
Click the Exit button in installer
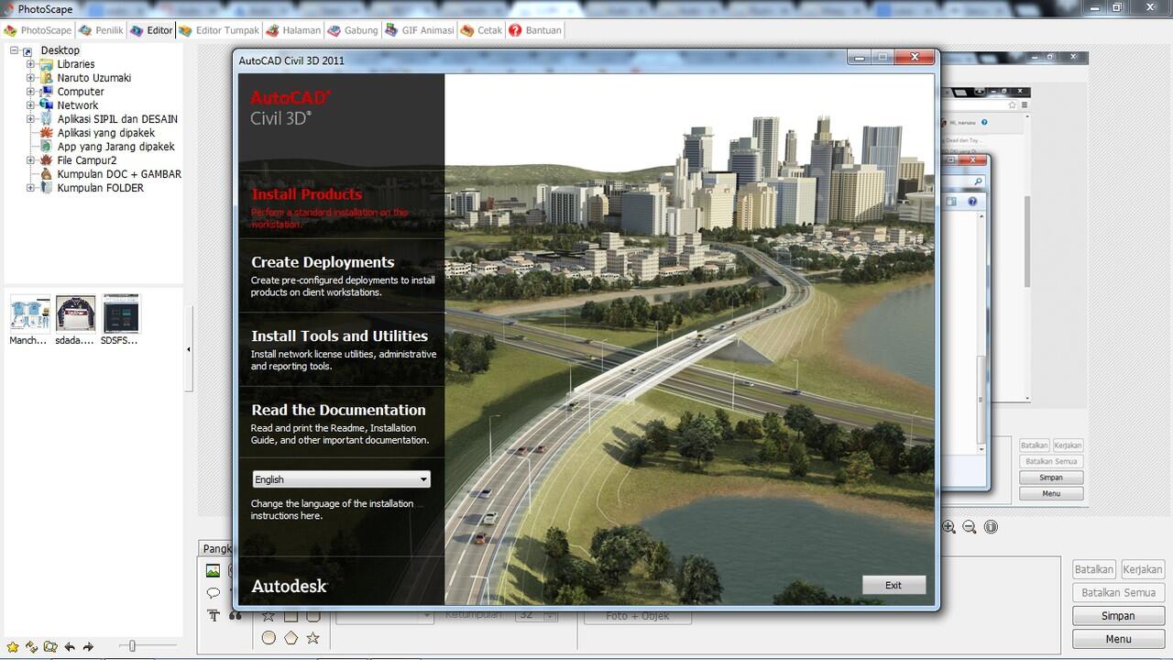tap(893, 585)
